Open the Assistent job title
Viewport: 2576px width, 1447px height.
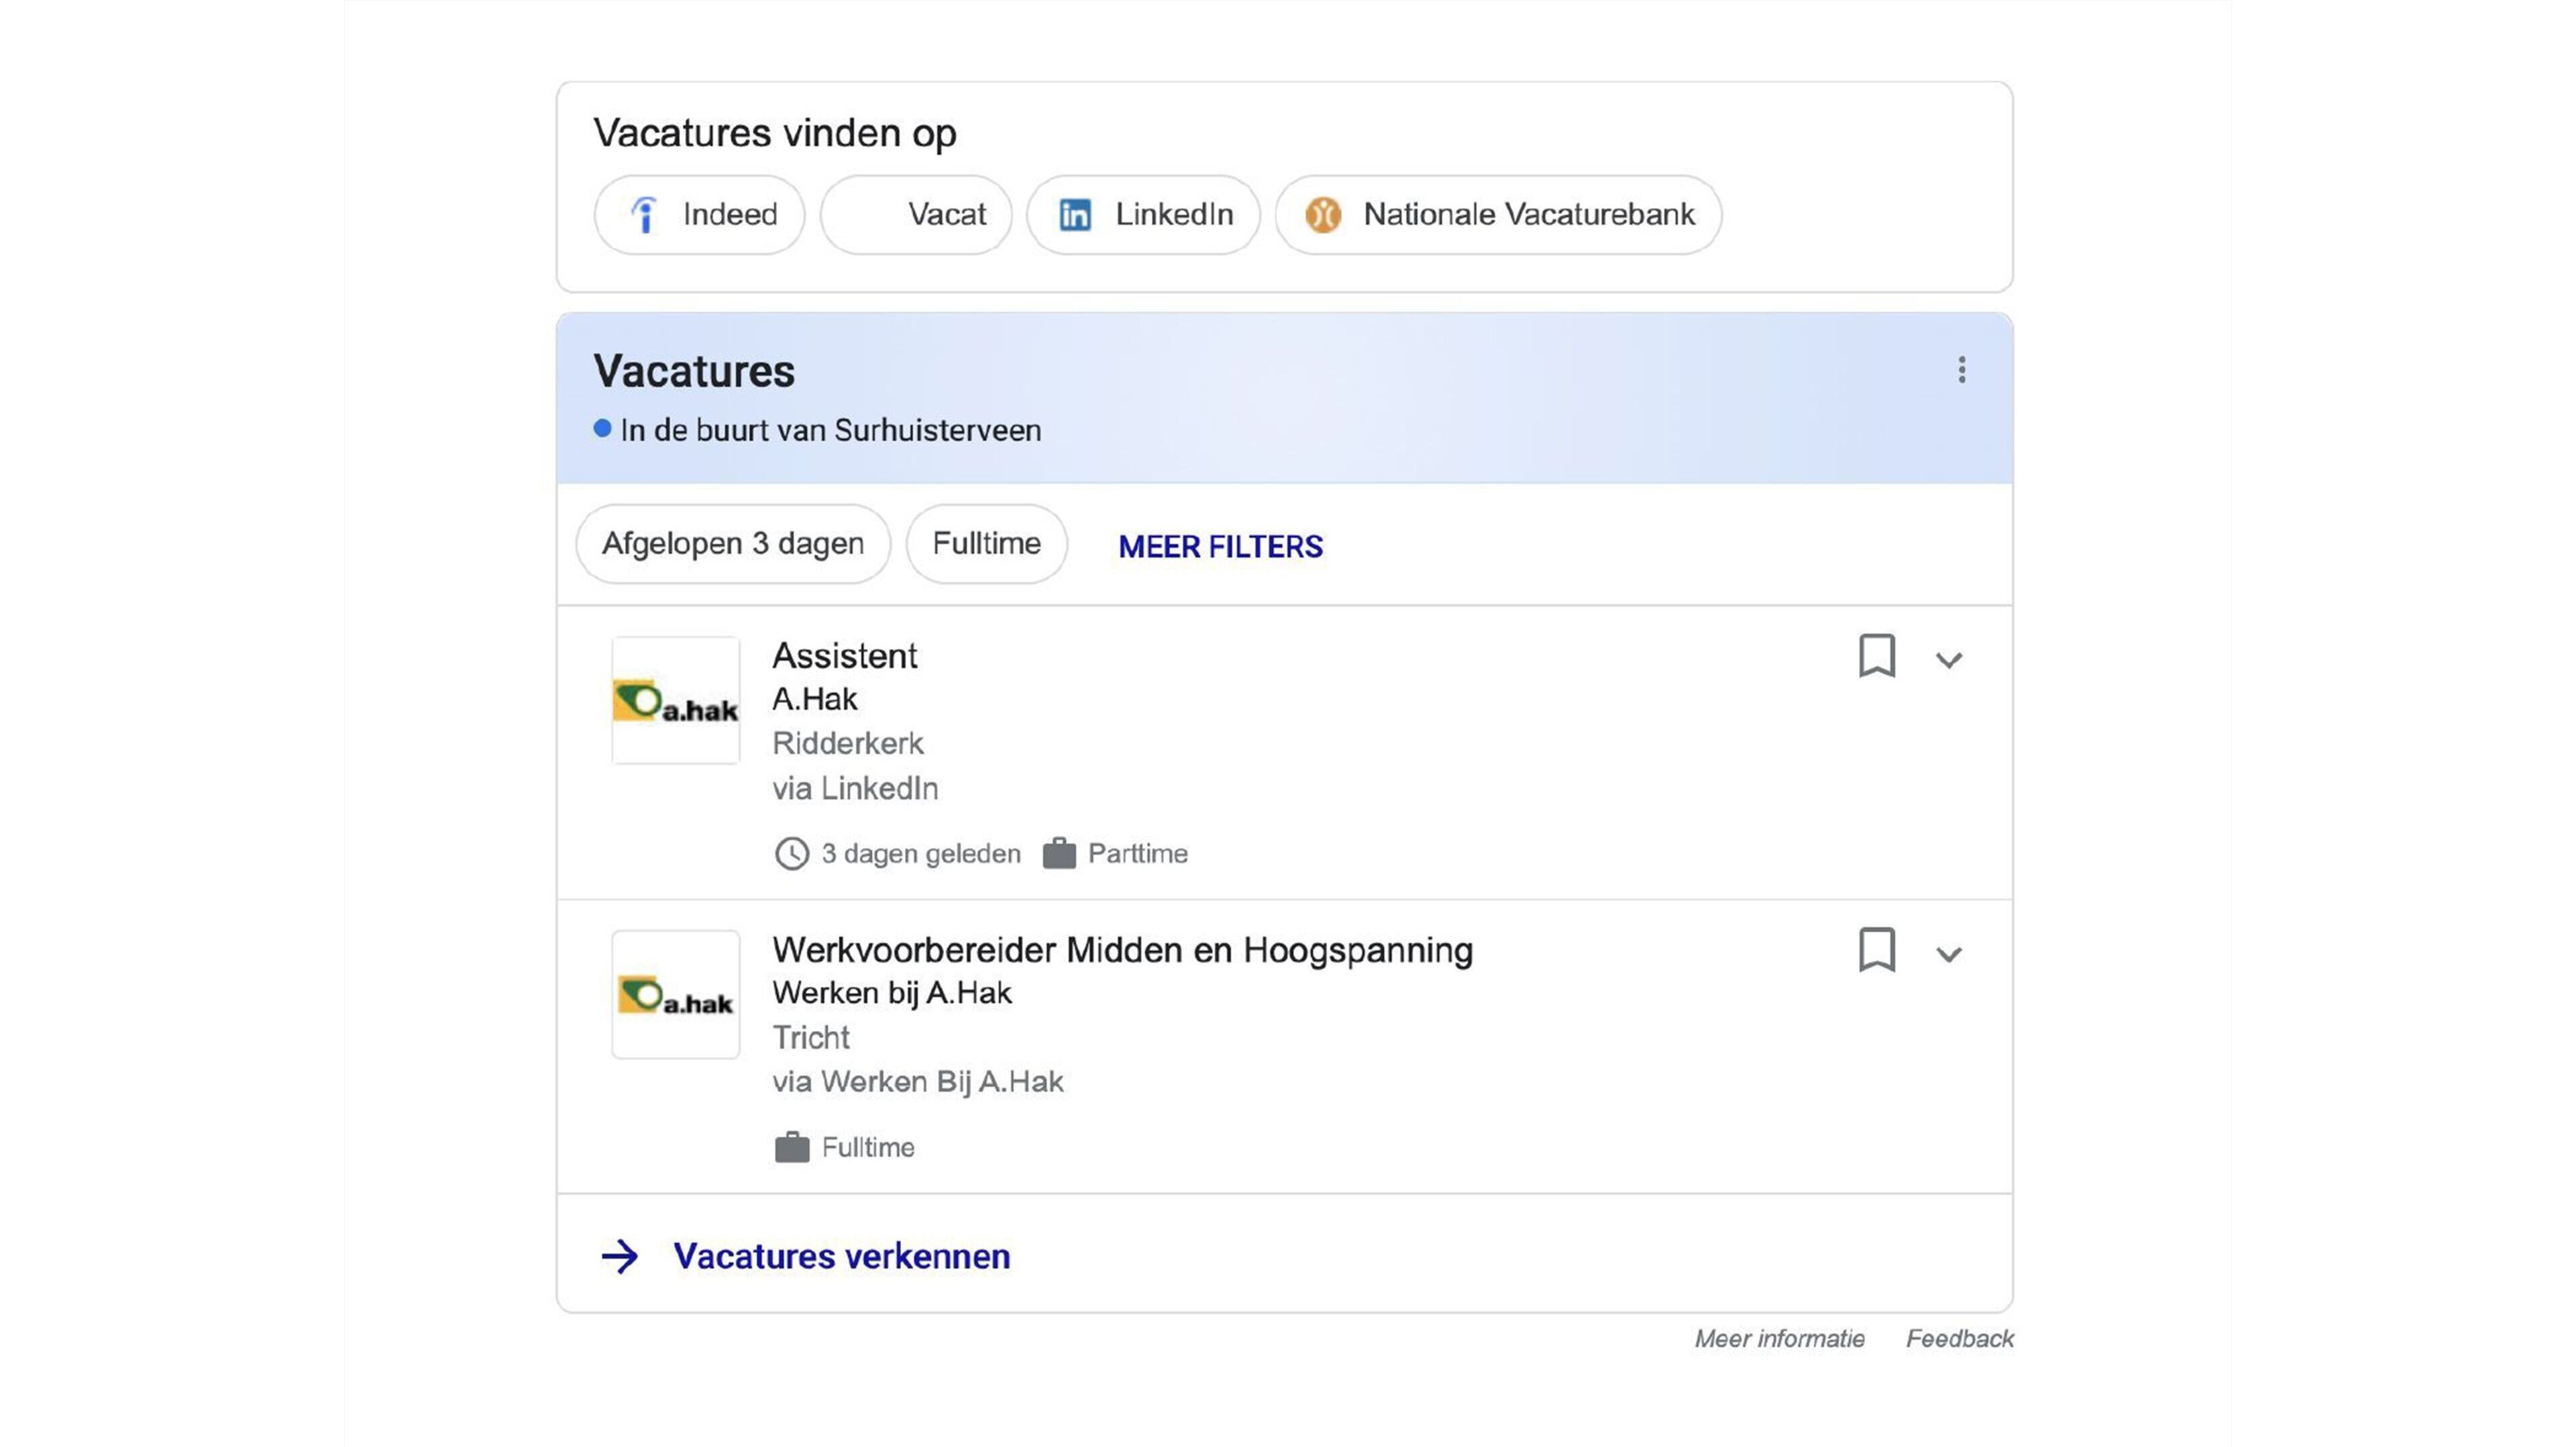845,656
